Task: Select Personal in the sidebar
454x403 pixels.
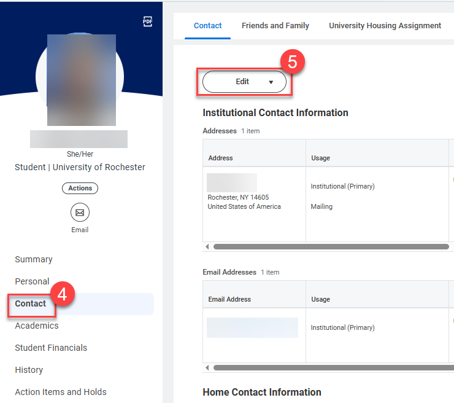Action: tap(32, 281)
